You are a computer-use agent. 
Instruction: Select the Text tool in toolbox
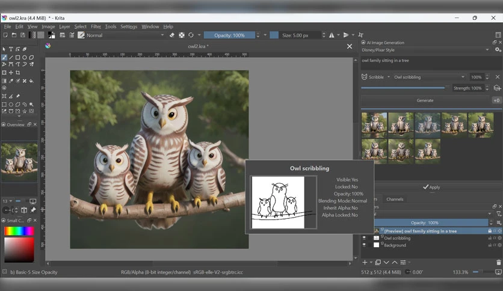[11, 49]
